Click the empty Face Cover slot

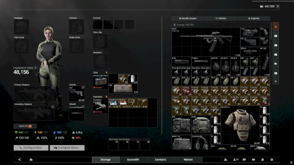(x=21, y=46)
